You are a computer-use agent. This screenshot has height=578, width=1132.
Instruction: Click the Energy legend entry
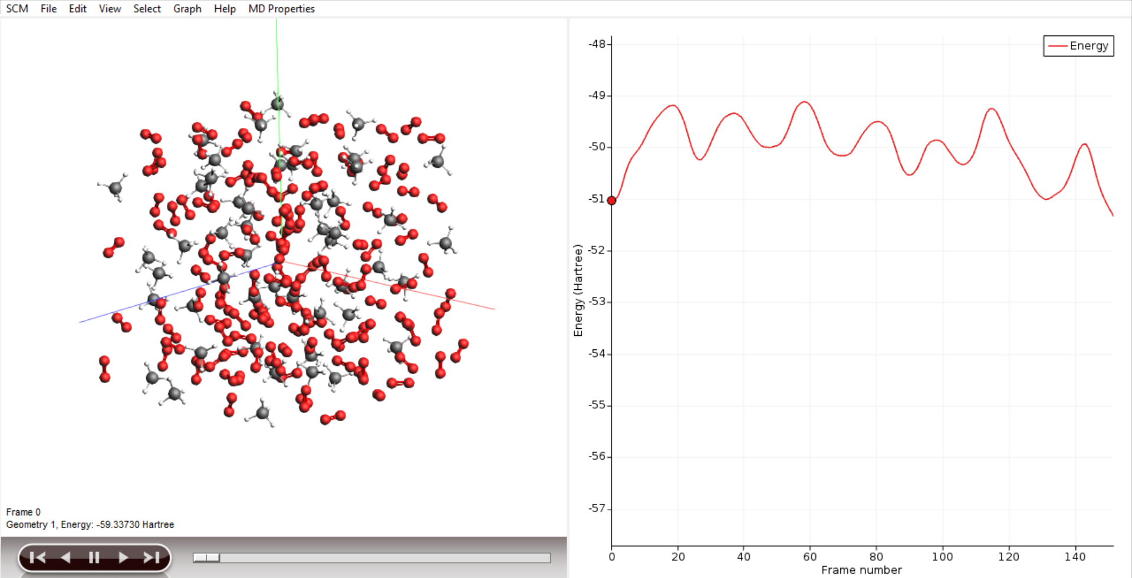point(1078,46)
